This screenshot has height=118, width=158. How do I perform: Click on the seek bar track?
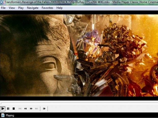click(79, 103)
